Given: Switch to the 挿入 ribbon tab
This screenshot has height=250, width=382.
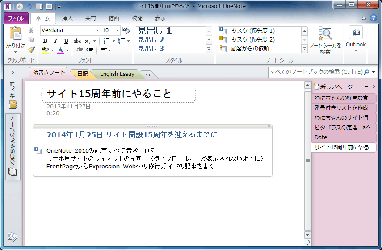Looking at the screenshot, I should pos(67,18).
